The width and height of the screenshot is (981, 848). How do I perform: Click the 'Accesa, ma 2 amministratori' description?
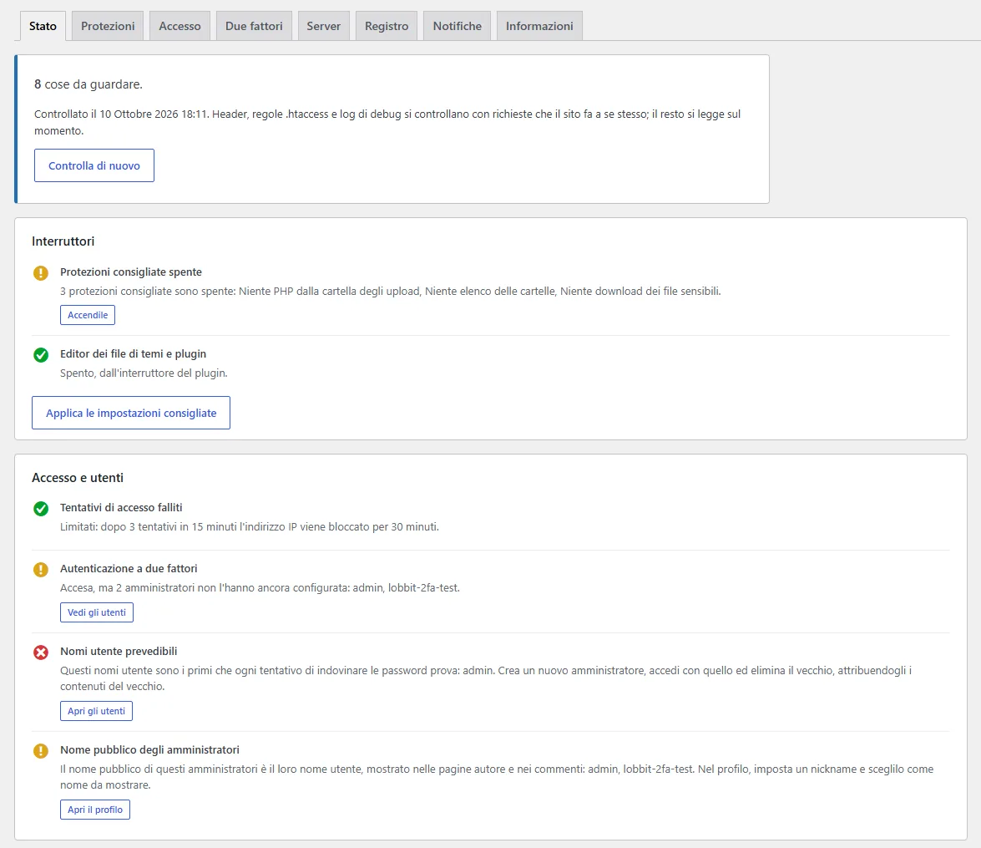click(260, 587)
